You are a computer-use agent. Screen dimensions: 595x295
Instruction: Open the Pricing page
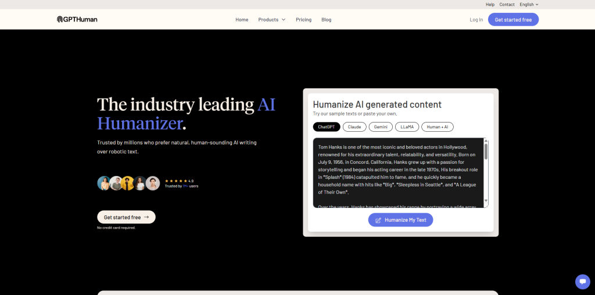tap(303, 20)
